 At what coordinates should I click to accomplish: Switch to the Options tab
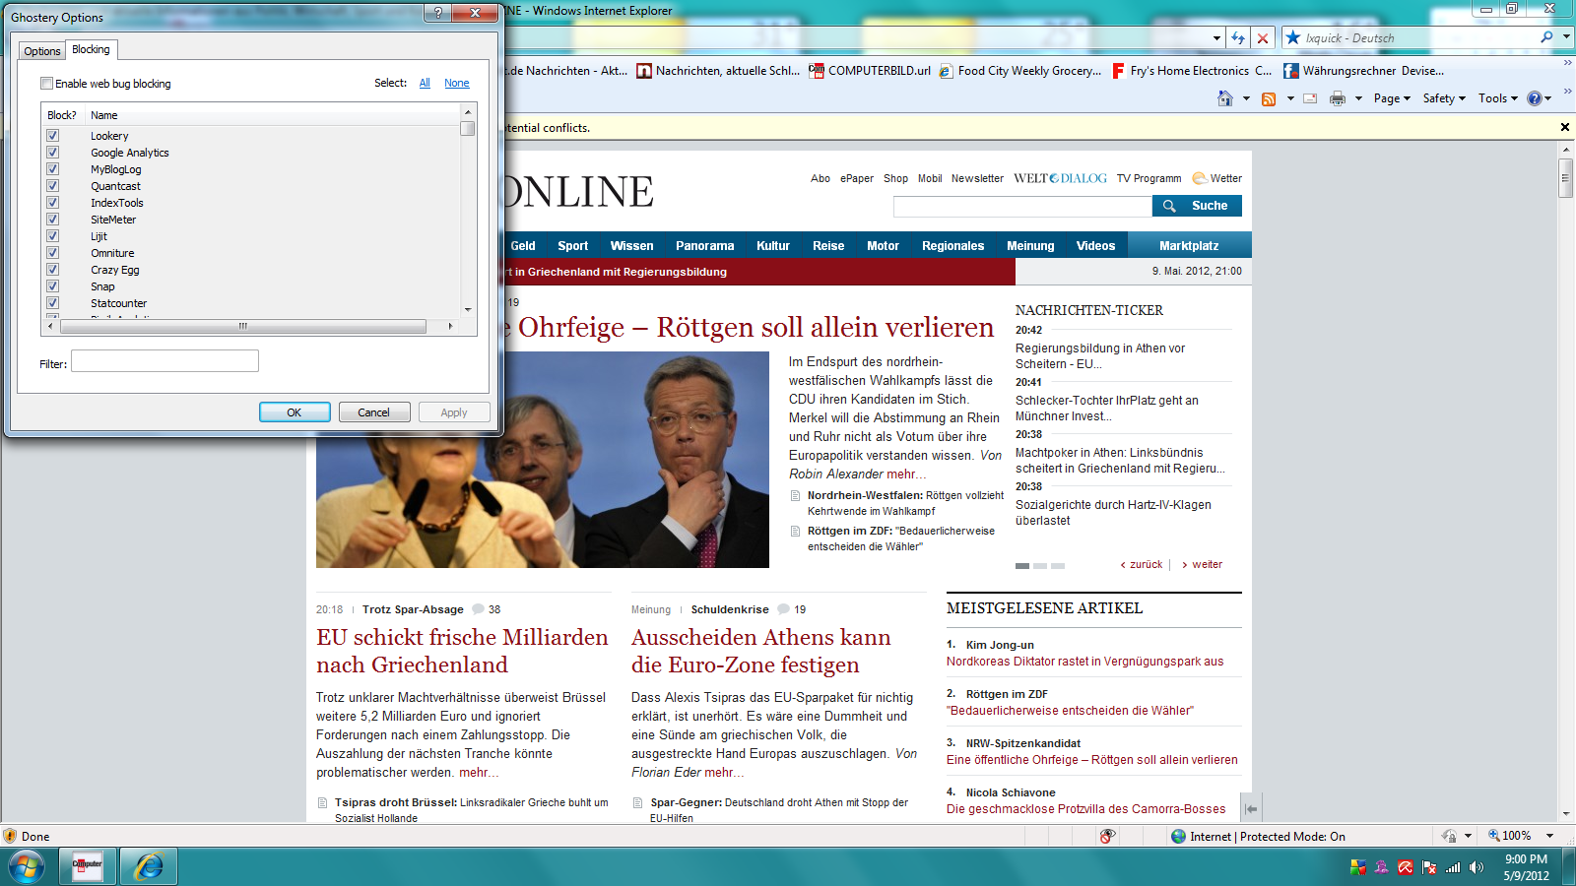pyautogui.click(x=42, y=51)
